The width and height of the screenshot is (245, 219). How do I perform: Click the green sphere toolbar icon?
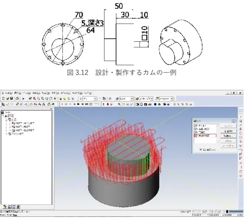(60, 99)
